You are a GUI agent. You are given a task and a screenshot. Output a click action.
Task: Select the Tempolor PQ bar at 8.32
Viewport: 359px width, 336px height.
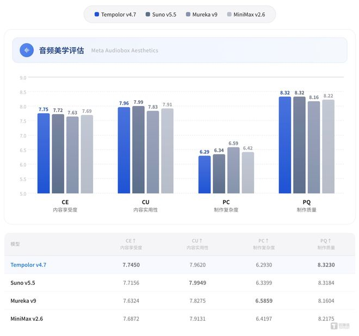[285, 145]
